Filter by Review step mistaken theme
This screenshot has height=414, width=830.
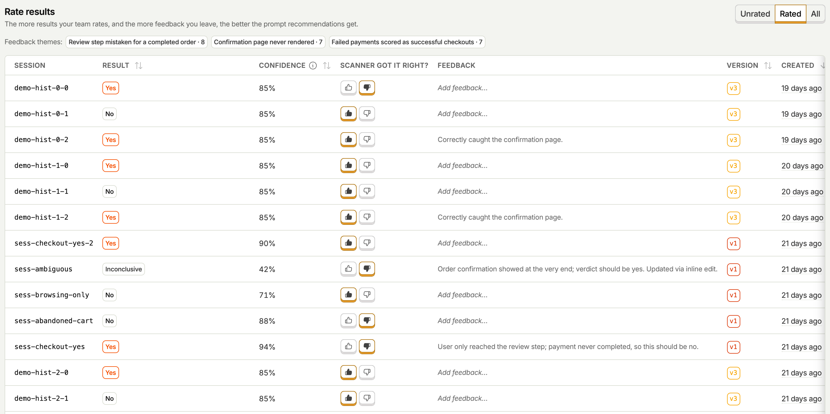(x=137, y=42)
